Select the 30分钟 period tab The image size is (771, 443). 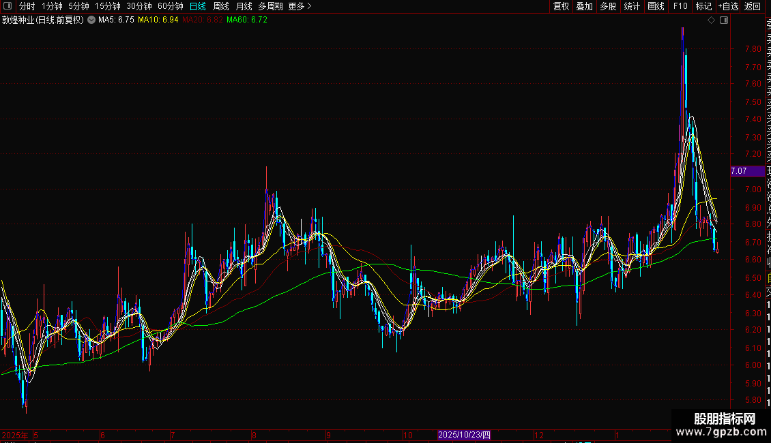(x=139, y=6)
